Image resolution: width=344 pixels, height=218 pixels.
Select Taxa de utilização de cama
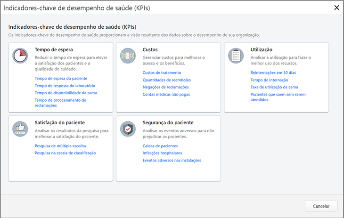tap(274, 87)
